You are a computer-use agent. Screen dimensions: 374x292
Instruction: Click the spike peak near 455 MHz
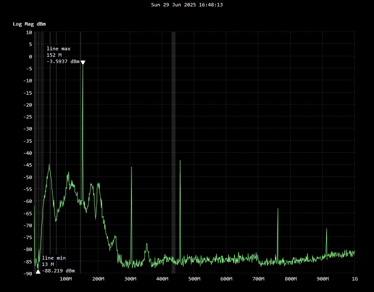point(180,161)
